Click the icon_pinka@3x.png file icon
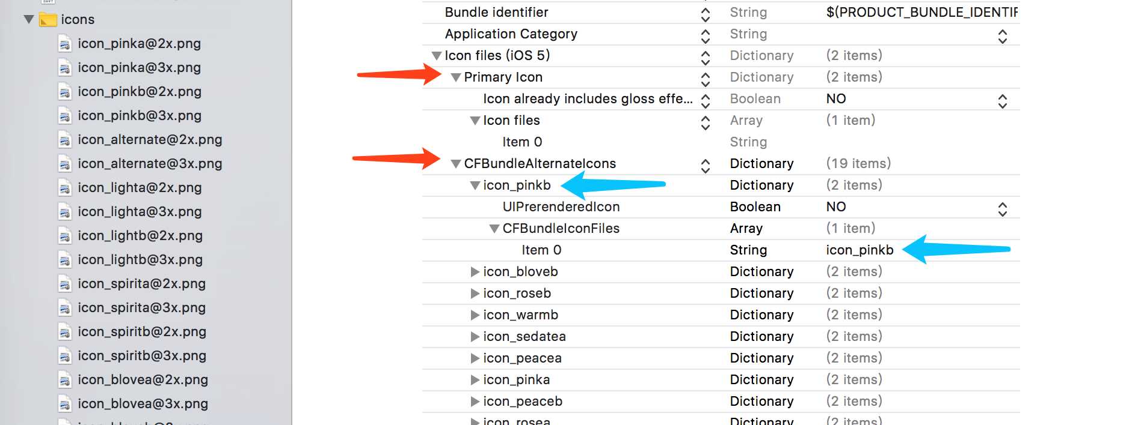 [65, 68]
